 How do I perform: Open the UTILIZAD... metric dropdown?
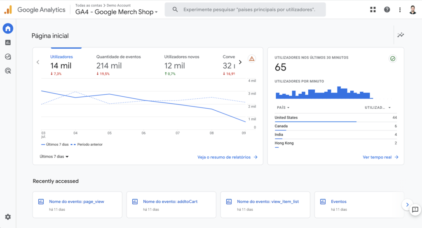pos(377,107)
